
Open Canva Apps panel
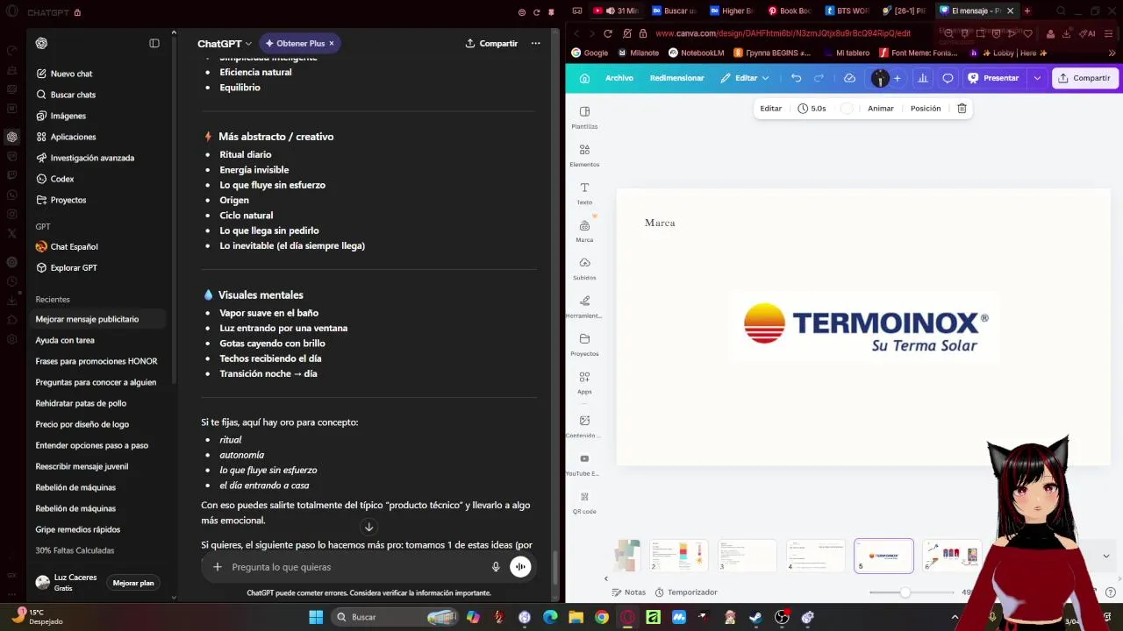584,382
